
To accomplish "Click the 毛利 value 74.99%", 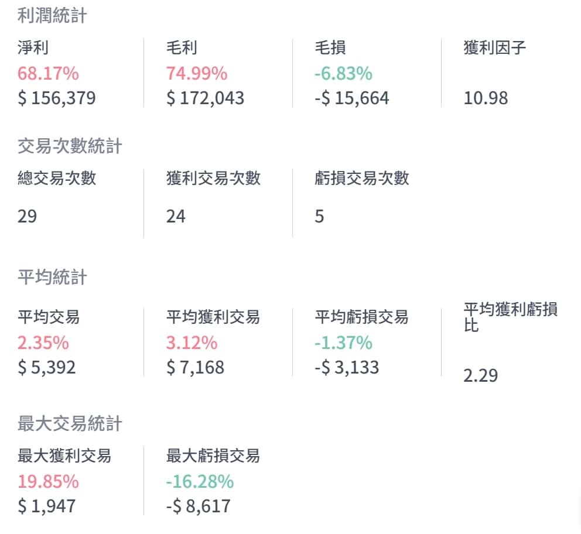I will point(196,74).
